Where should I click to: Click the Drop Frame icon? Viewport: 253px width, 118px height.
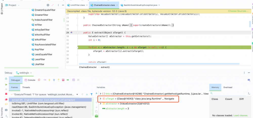(63, 80)
